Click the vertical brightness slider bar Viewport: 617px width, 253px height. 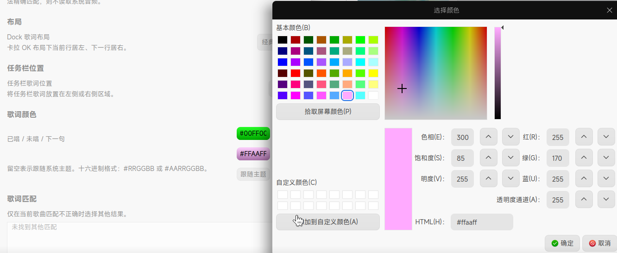click(x=497, y=73)
